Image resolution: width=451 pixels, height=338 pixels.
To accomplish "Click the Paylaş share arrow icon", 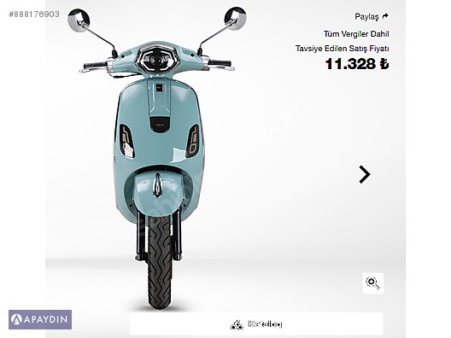I will (x=385, y=16).
